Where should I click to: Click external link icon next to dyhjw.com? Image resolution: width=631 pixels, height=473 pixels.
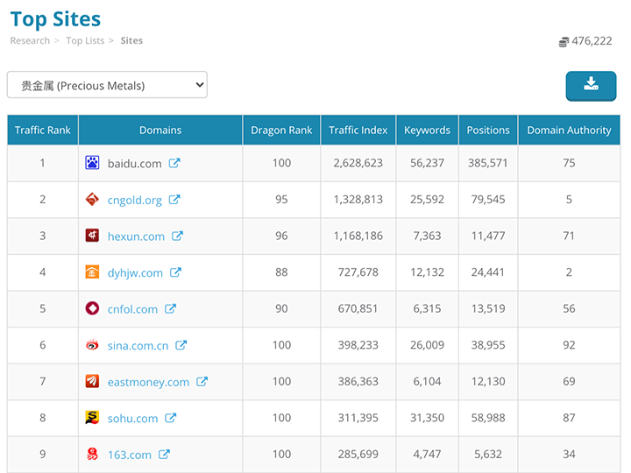(x=175, y=272)
